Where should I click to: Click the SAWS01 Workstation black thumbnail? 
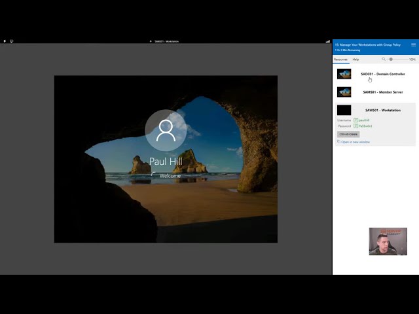coord(344,110)
